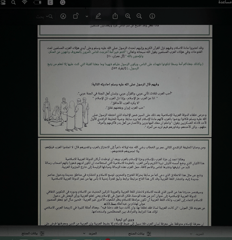
Task: Click the paragraph starting وقد اعتبروا مادة الاسلام
Action: pyautogui.click(x=125, y=52)
